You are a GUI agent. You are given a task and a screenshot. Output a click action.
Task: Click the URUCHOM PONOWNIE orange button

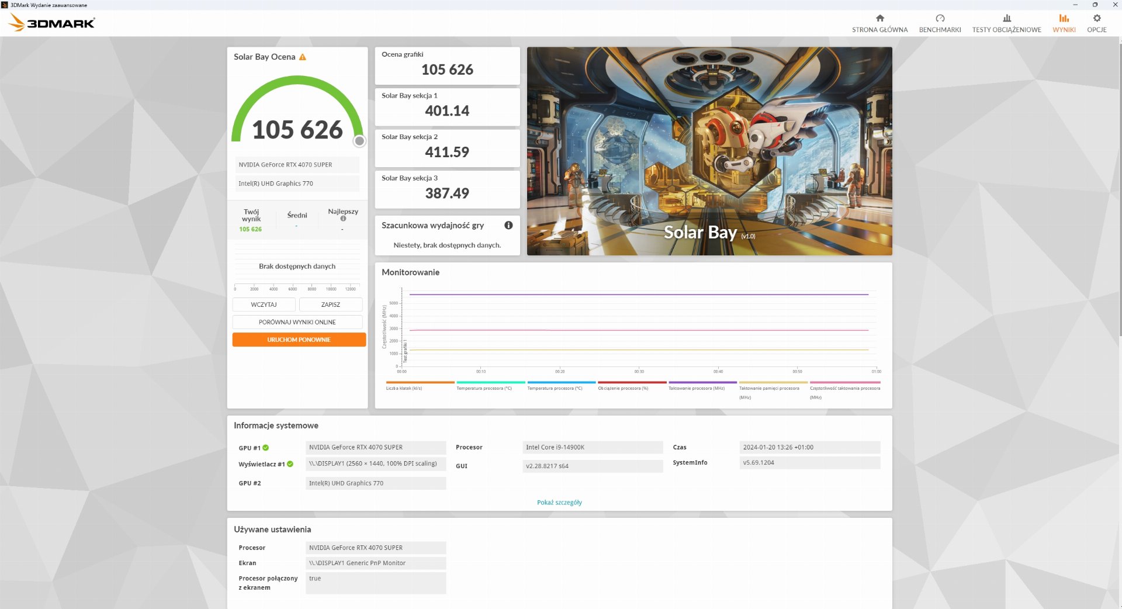tap(299, 340)
